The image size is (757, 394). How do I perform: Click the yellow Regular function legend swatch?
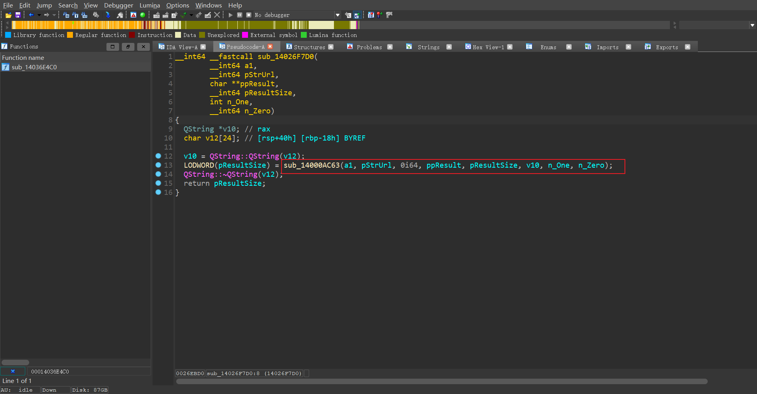(70, 35)
